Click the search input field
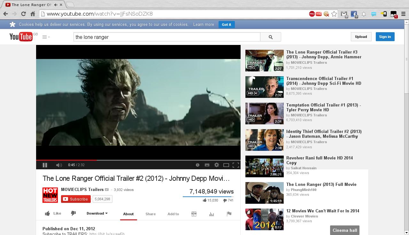Image resolution: width=409 pixels, height=235 pixels. pyautogui.click(x=167, y=37)
